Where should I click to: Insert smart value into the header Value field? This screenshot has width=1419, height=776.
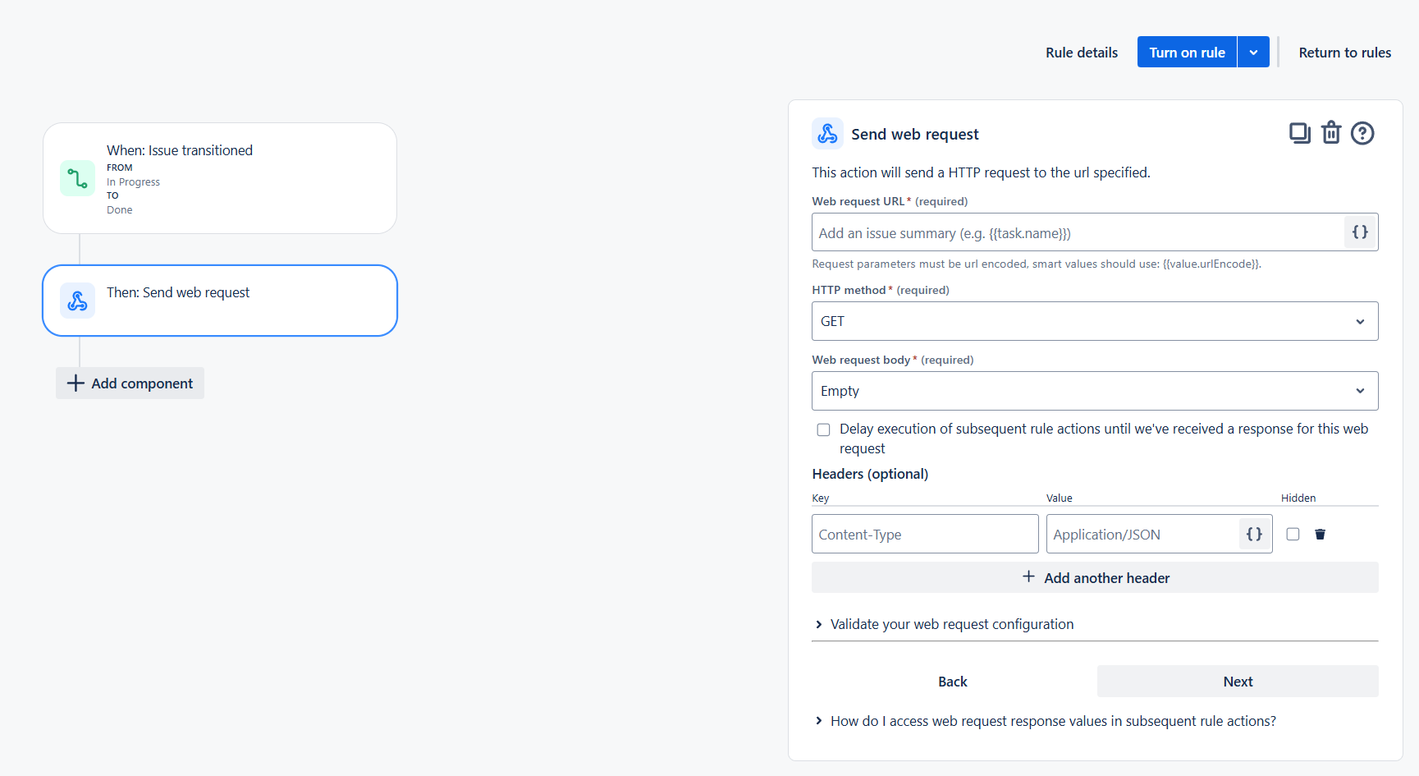(x=1253, y=534)
